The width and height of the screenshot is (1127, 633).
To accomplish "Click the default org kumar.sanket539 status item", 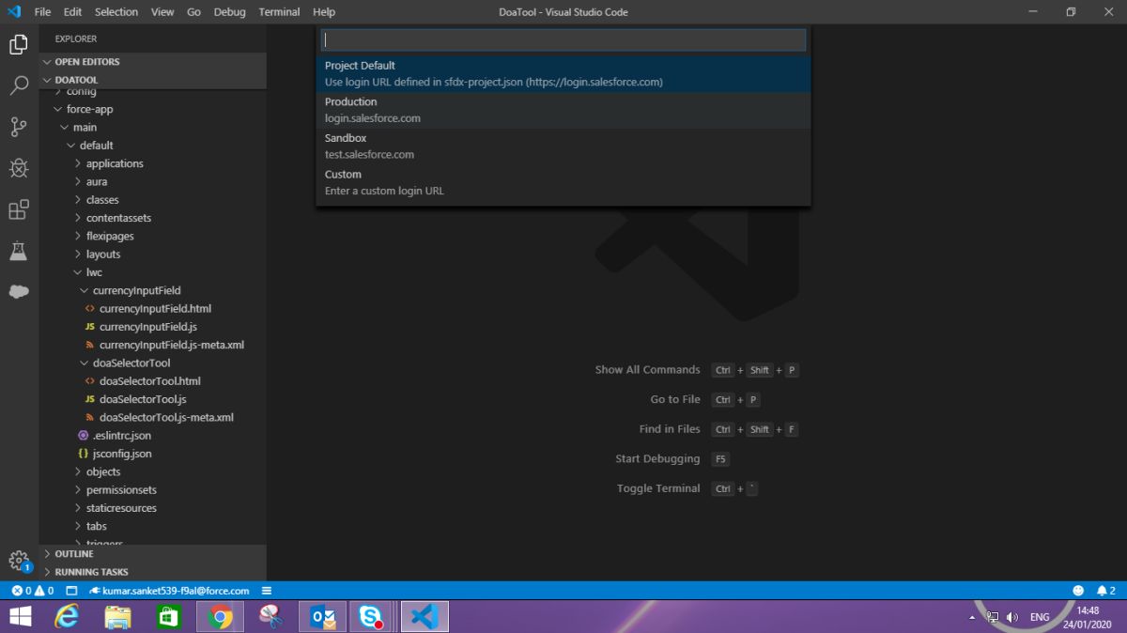I will (169, 591).
